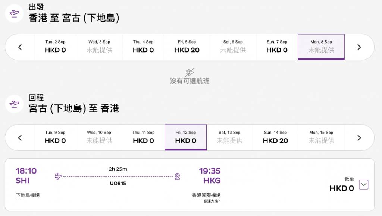Show earlier departure dates with left arrow
This screenshot has width=382, height=216.
20,47
